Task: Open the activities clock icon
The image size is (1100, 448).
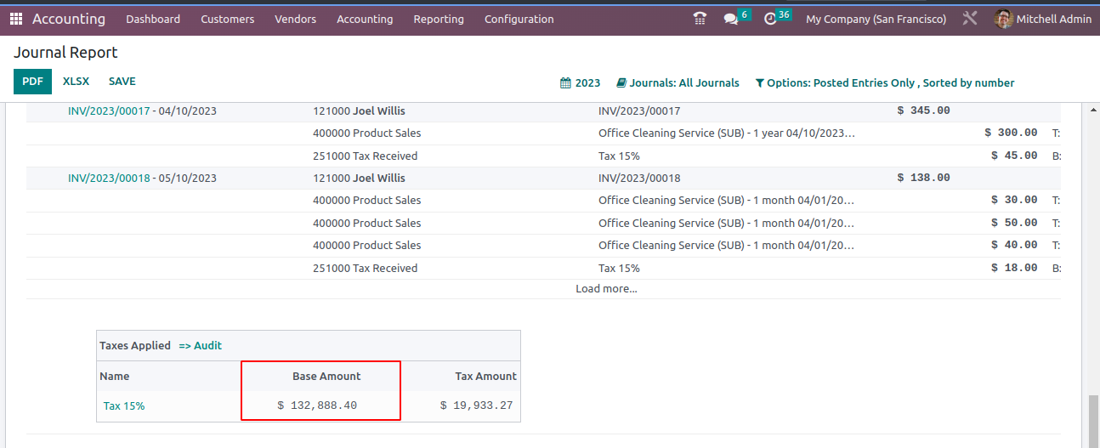Action: 770,19
